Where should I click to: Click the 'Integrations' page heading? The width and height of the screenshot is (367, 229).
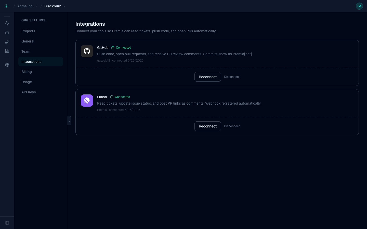pyautogui.click(x=90, y=24)
